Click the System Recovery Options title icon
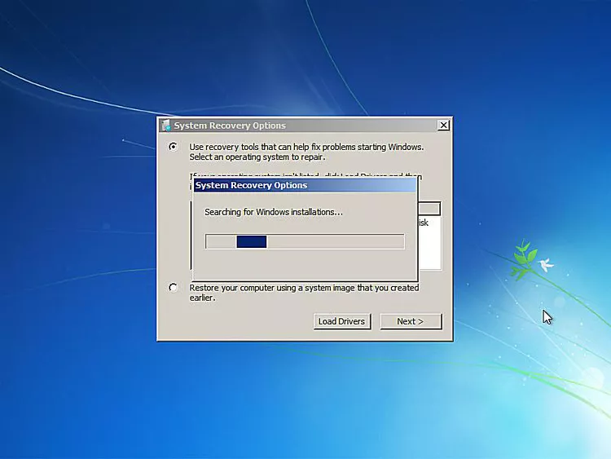Viewport: 611px width, 459px height. point(166,126)
